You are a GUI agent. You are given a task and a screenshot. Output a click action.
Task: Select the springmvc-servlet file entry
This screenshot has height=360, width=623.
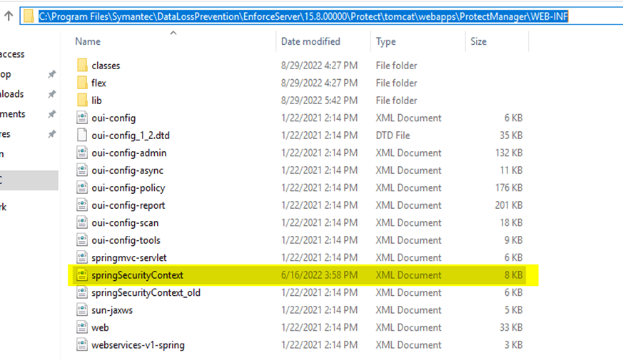(x=129, y=257)
